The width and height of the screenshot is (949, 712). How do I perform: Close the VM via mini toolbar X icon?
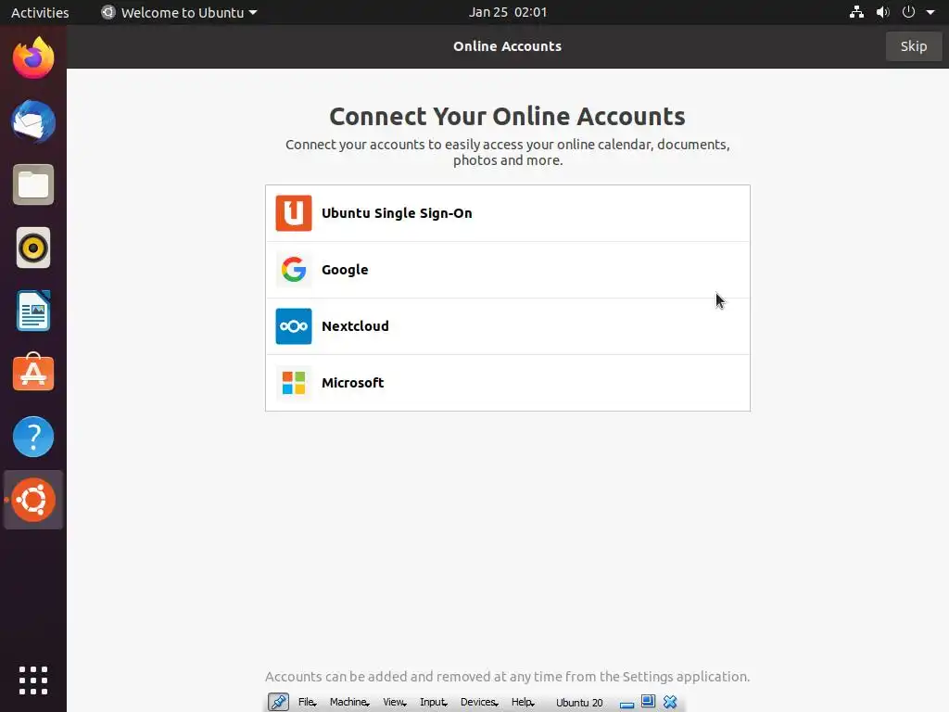(x=670, y=703)
